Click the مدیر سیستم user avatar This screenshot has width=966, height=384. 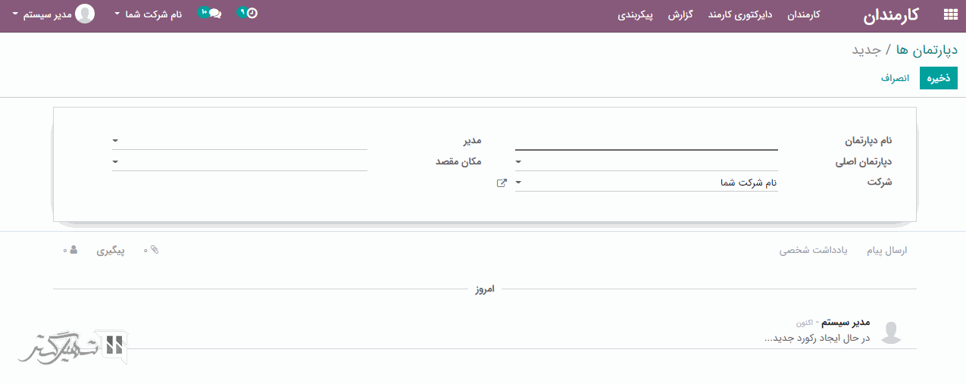coord(86,14)
